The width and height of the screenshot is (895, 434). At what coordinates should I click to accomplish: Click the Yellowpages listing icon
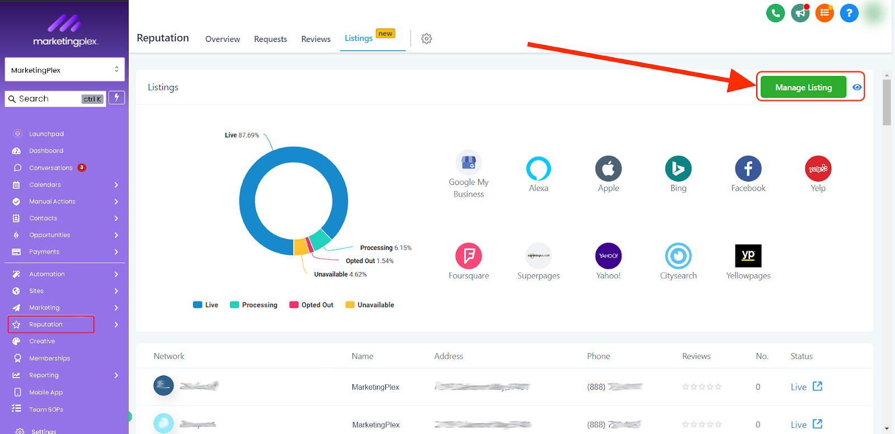pos(748,256)
